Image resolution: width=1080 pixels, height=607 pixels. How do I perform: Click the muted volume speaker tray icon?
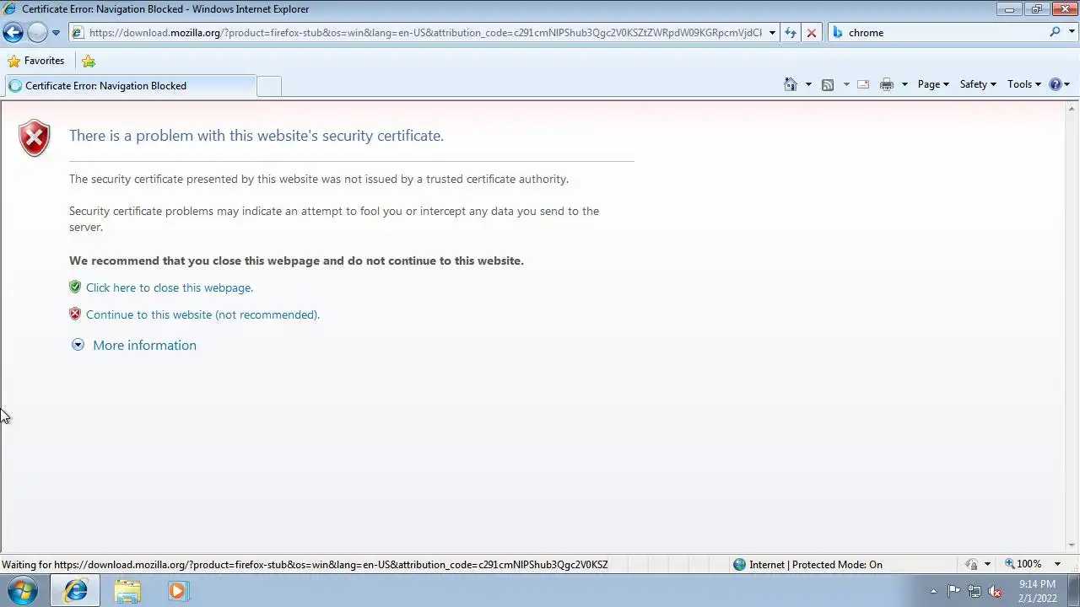(x=995, y=591)
